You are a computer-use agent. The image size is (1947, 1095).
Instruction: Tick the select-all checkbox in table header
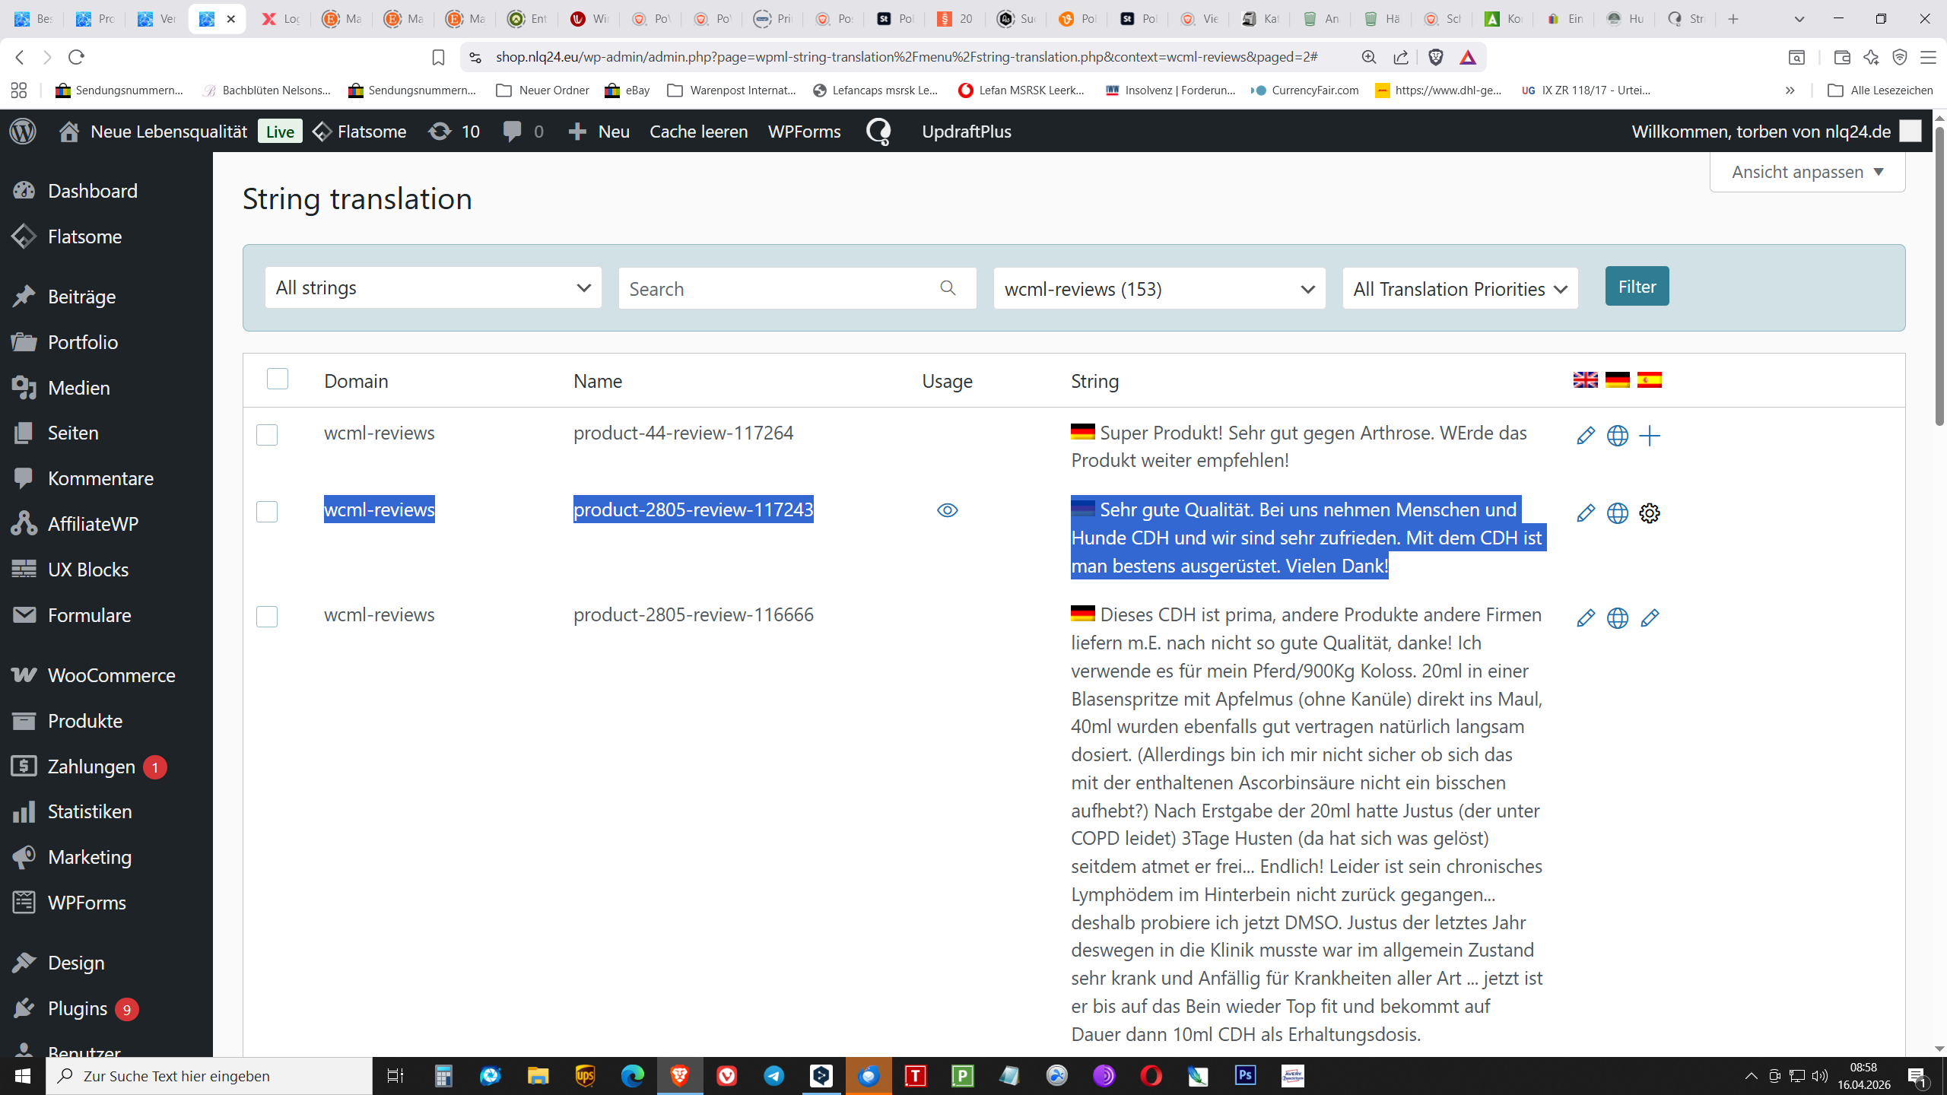[x=278, y=379]
